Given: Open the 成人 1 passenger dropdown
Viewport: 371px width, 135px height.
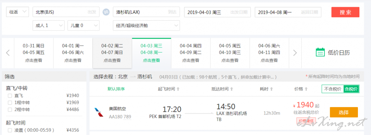Looking at the screenshot, I should [x=49, y=25].
